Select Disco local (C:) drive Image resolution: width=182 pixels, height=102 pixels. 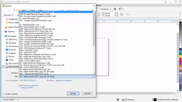[x=12, y=63]
